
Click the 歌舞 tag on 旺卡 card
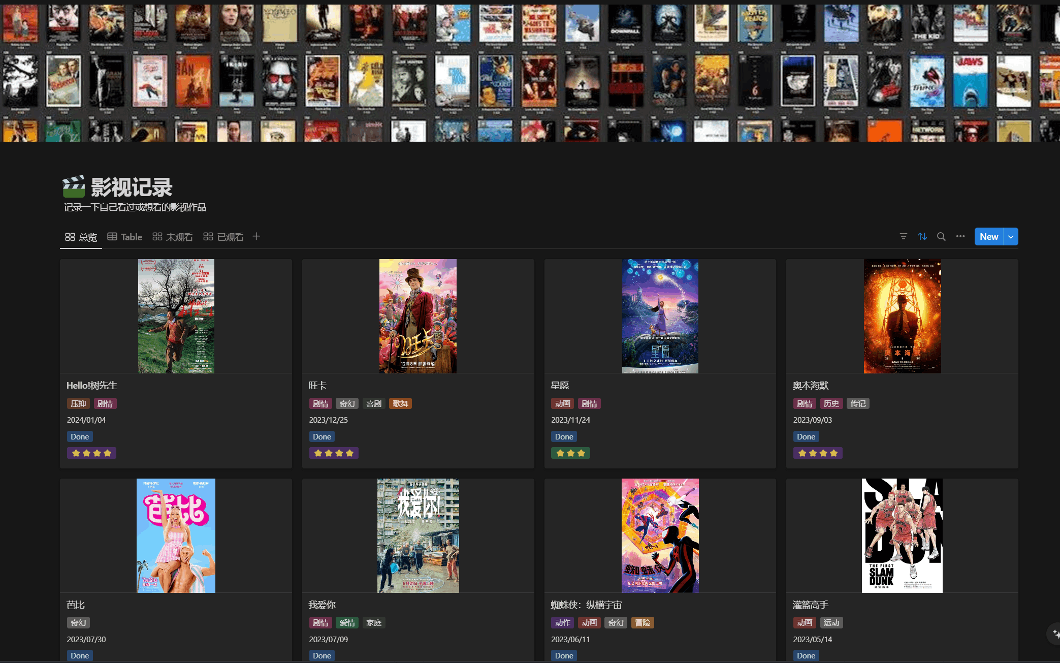pos(400,404)
